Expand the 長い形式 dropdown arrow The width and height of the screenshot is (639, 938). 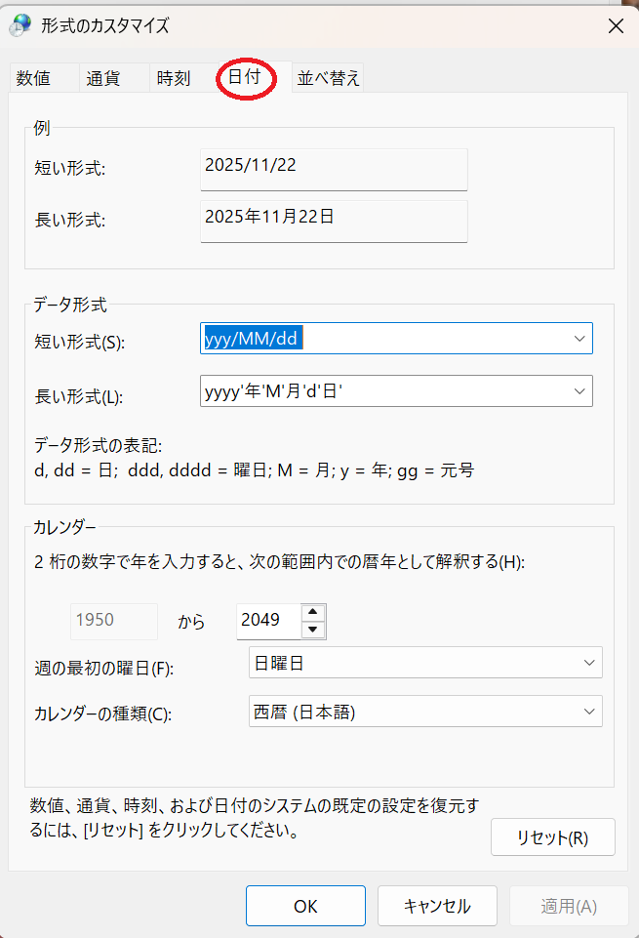[x=580, y=391]
